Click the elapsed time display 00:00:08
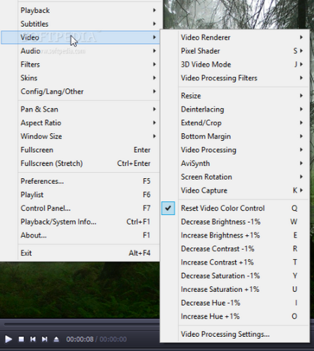314x351 pixels. click(80, 339)
